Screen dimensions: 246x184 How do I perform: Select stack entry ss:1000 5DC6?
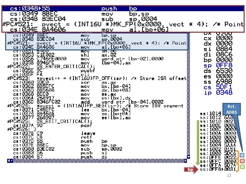coord(218,153)
